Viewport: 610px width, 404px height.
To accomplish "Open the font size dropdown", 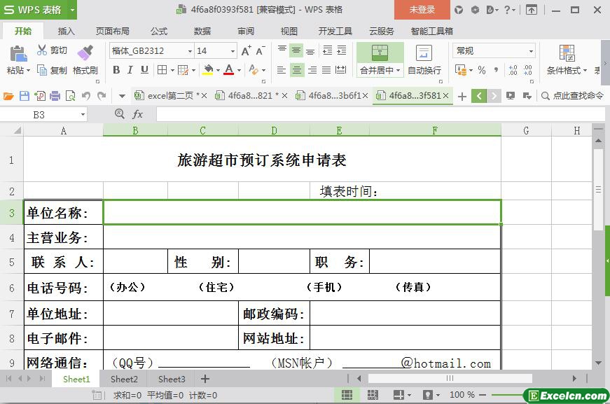I will (x=233, y=51).
